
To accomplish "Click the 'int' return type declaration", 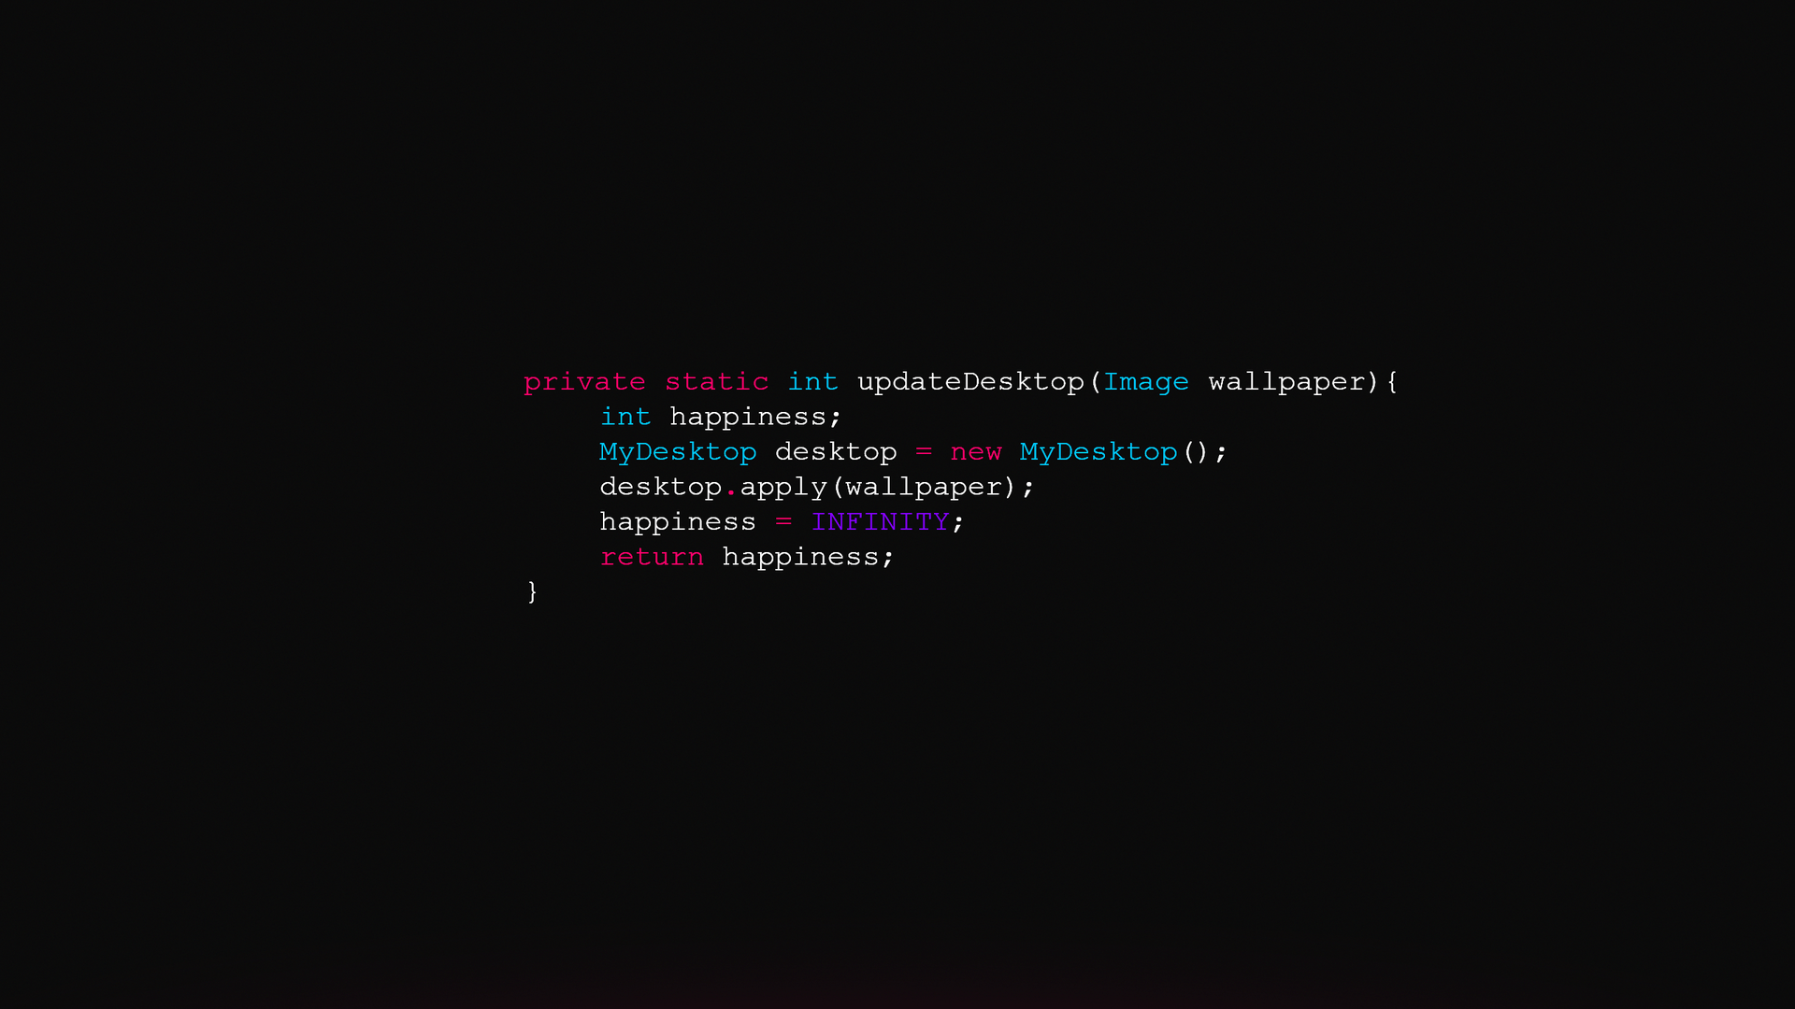I will (x=812, y=380).
